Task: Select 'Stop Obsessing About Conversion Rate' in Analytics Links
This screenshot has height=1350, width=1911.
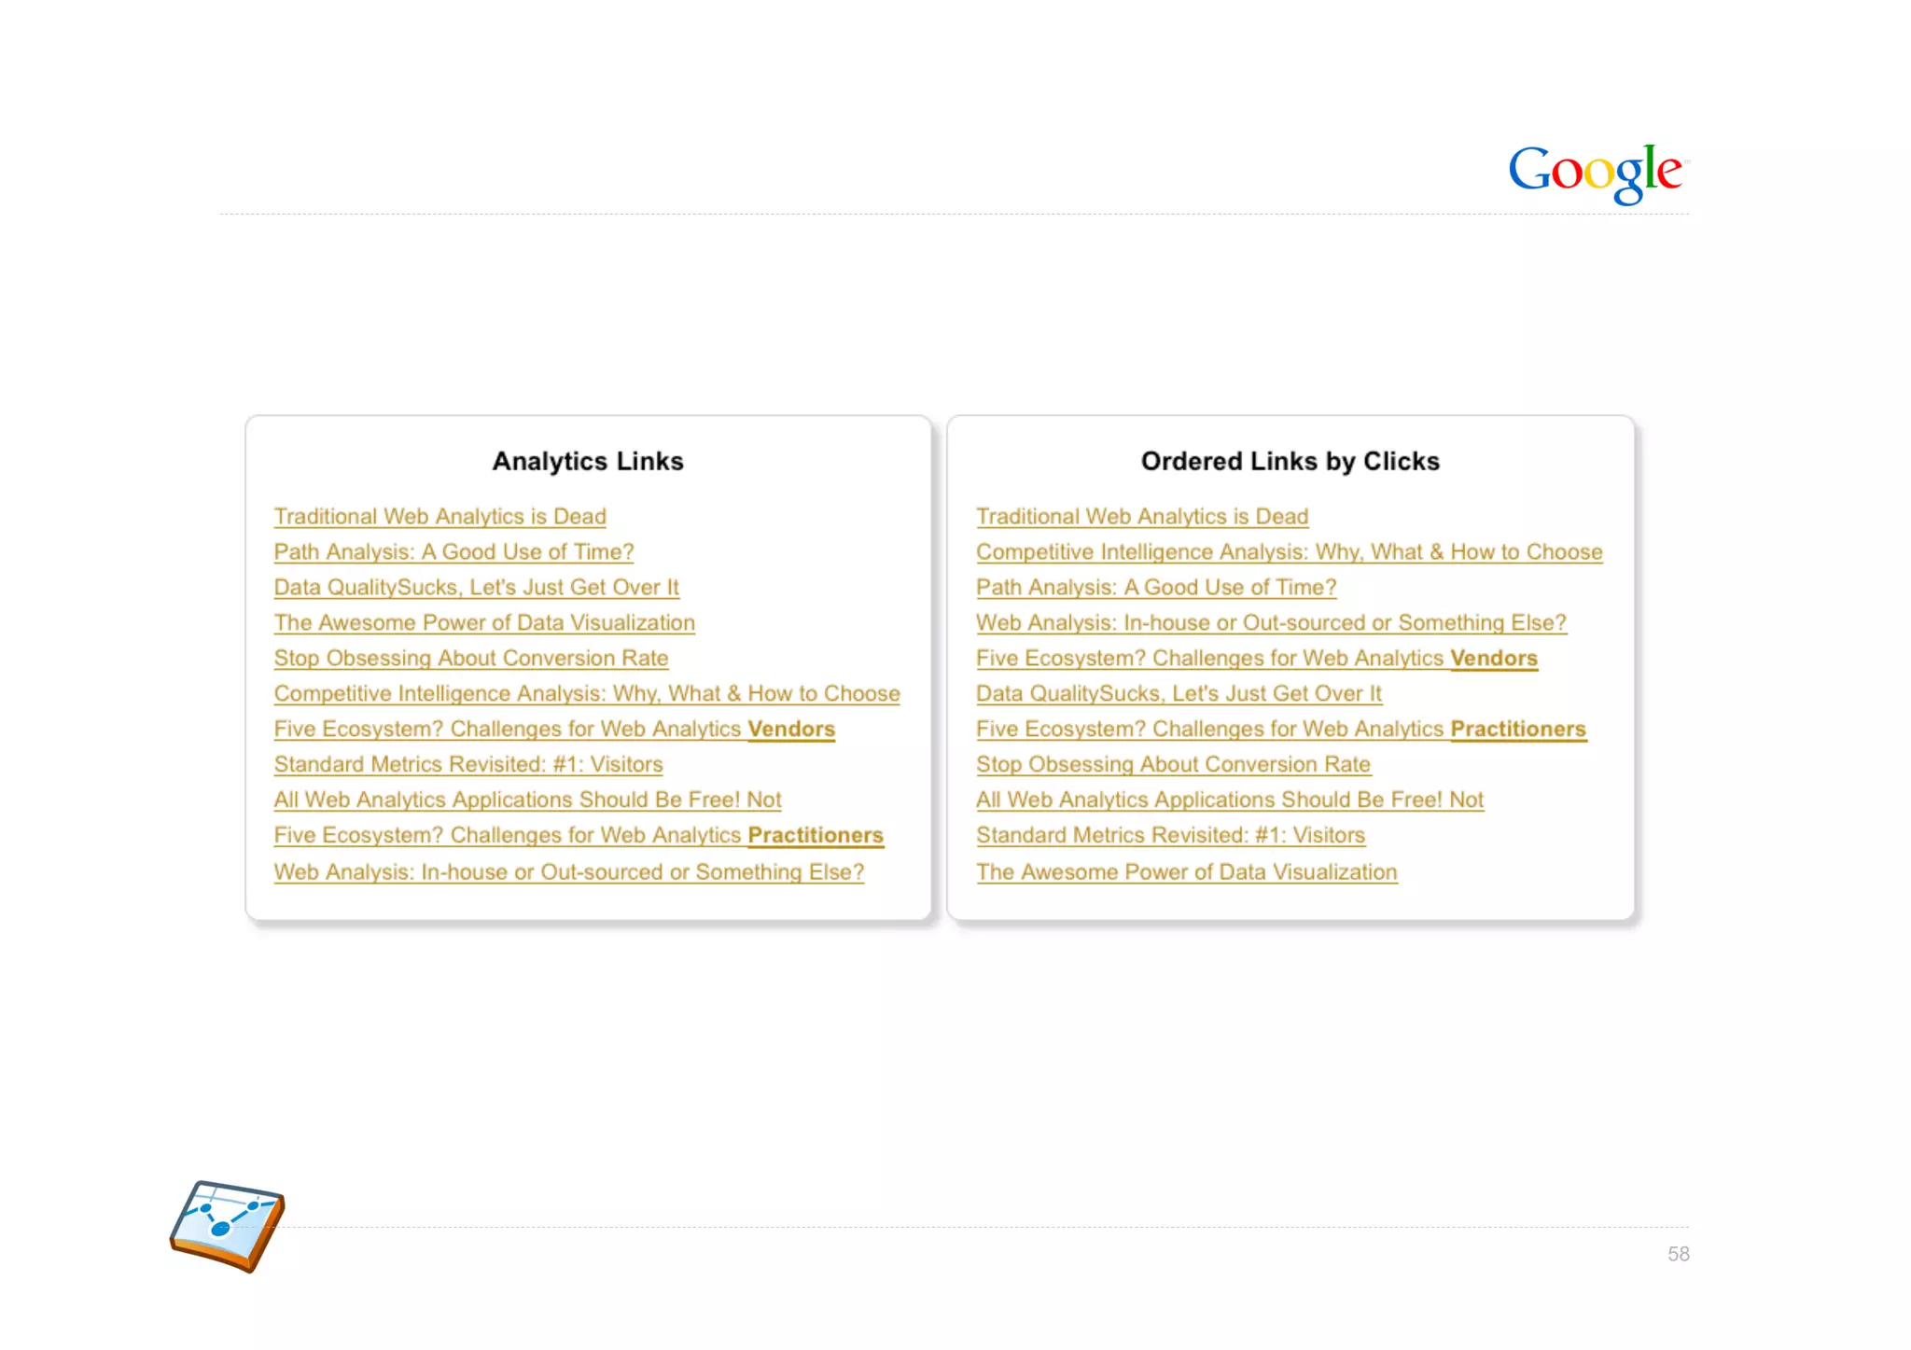Action: click(x=471, y=658)
